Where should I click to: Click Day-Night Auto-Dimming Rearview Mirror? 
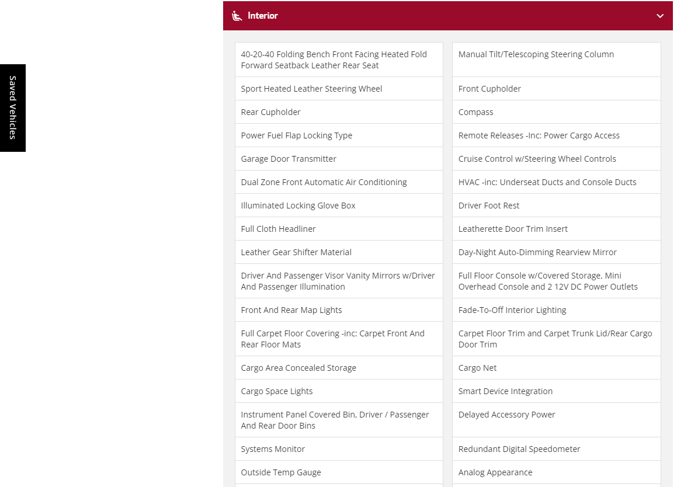(537, 252)
